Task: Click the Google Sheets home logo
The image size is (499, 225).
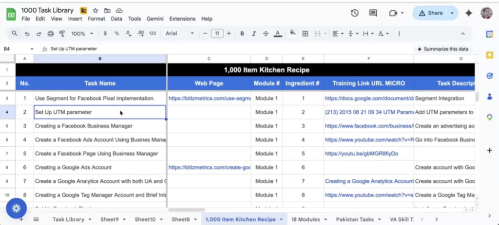Action: pos(11,14)
